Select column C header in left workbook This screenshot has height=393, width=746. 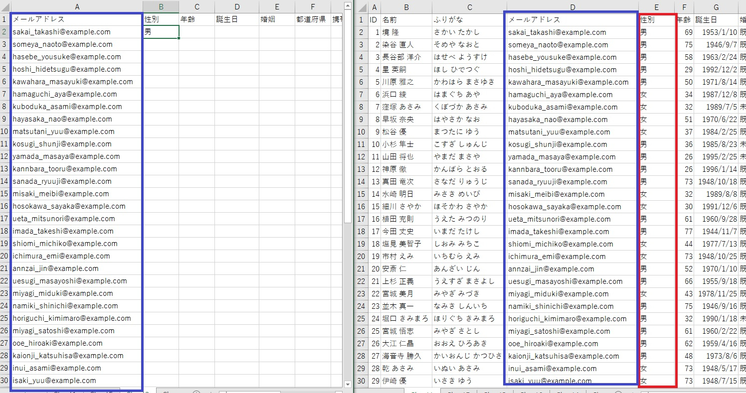tap(197, 7)
